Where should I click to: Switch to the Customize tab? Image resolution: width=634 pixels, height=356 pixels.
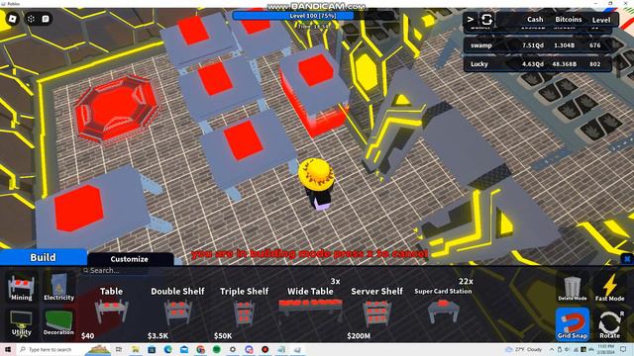[130, 259]
